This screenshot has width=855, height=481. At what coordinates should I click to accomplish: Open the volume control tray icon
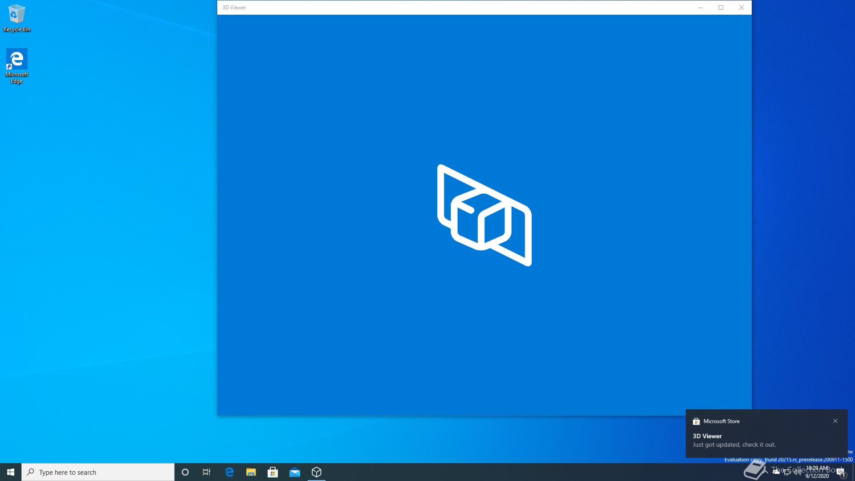coord(798,472)
